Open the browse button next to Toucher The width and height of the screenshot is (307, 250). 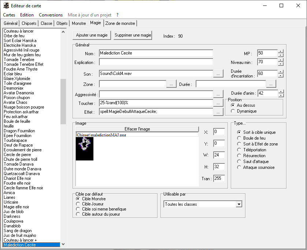tap(218, 103)
